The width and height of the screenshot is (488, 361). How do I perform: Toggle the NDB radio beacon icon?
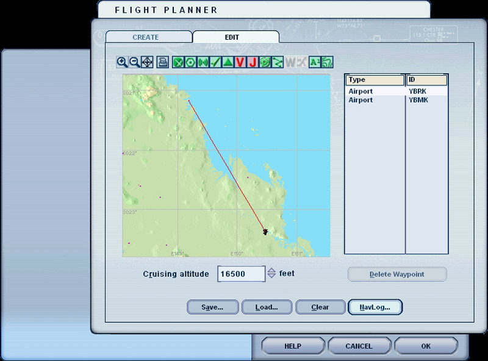(203, 62)
